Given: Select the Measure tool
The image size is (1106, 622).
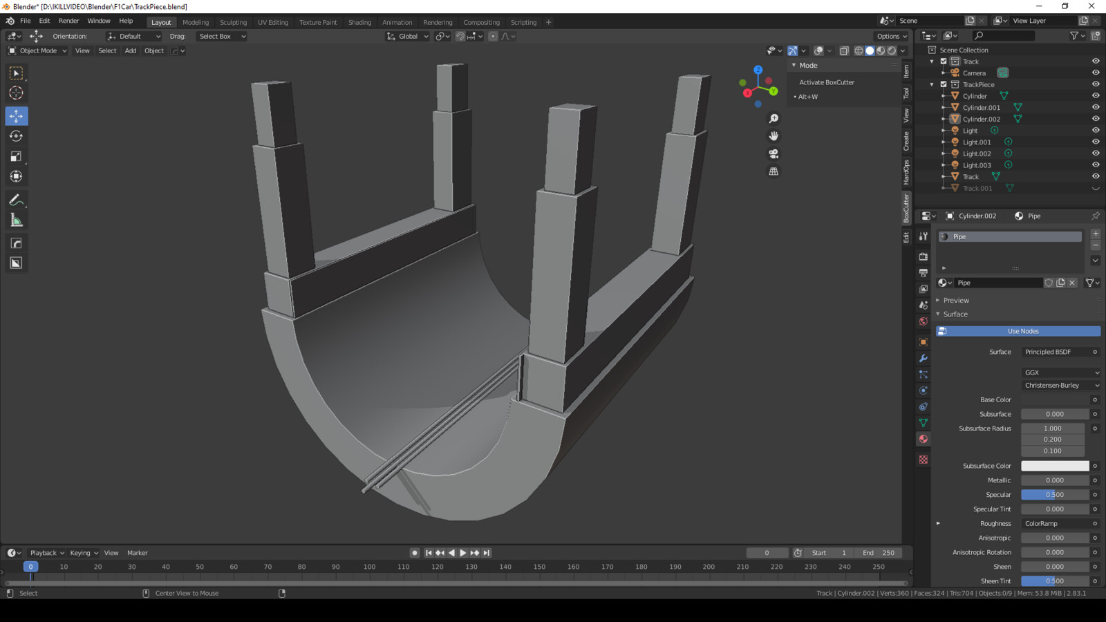Looking at the screenshot, I should coord(16,220).
